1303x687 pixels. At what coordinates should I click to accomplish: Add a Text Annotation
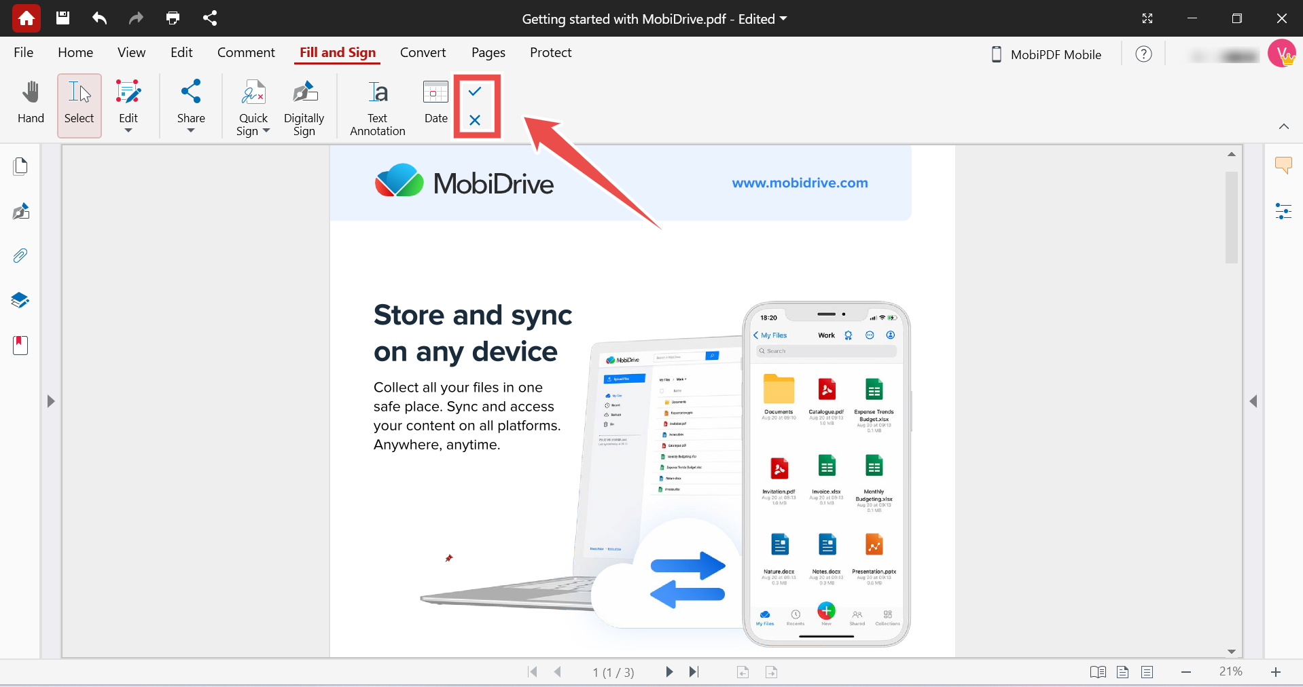click(x=378, y=107)
